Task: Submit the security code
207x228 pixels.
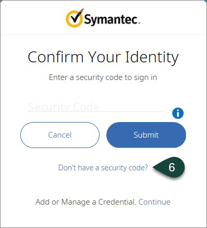Action: pyautogui.click(x=146, y=135)
